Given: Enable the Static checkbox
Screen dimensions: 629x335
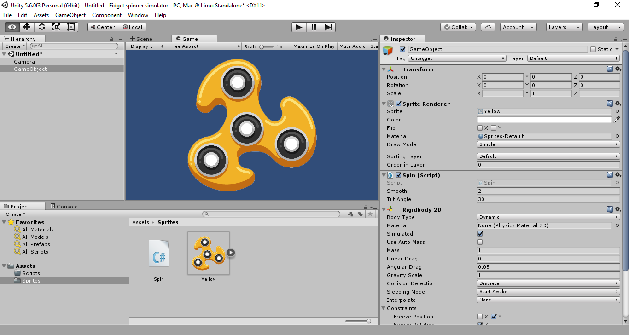Looking at the screenshot, I should point(593,49).
